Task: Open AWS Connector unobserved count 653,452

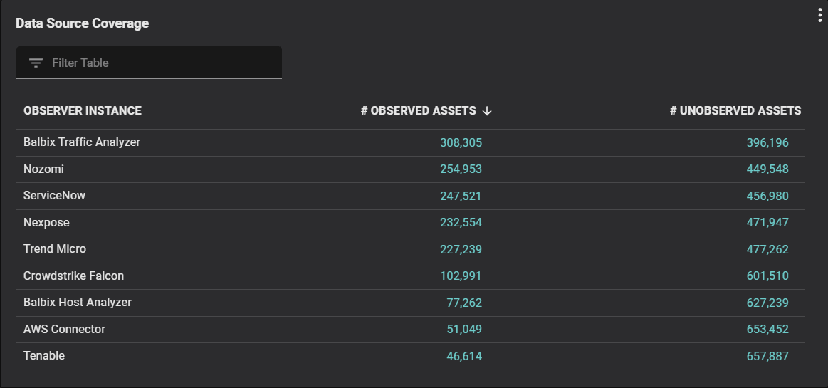Action: (x=767, y=330)
